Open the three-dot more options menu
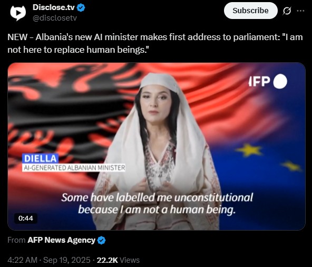The height and width of the screenshot is (267, 312). coord(300,11)
